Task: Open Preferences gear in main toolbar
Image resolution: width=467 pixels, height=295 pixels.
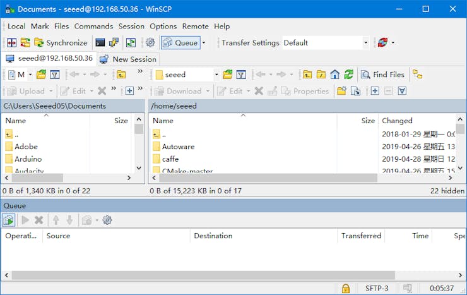Action: coord(150,43)
